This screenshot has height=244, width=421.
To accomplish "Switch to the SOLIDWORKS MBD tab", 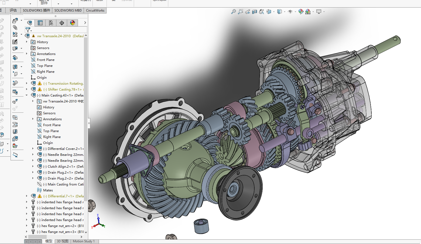I will click(68, 11).
